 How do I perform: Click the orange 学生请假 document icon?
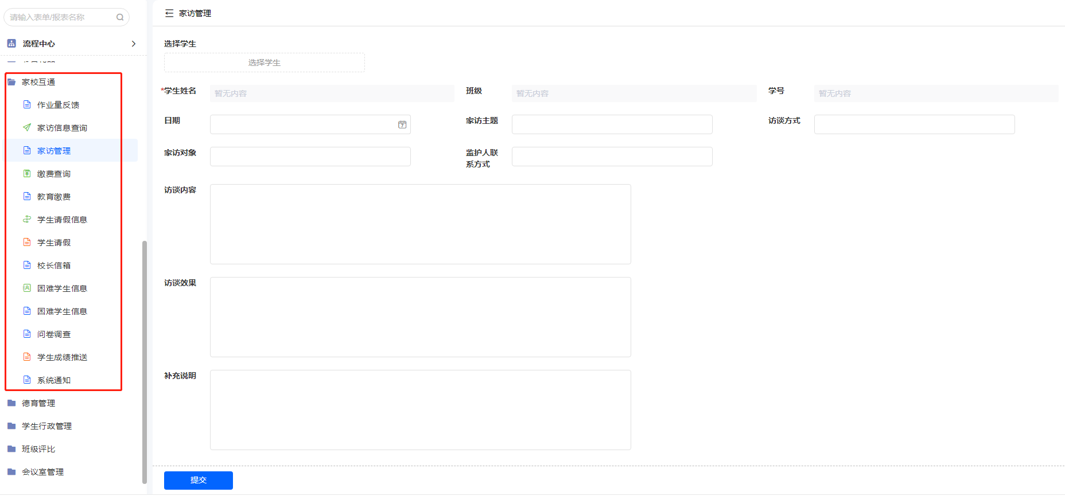pyautogui.click(x=27, y=242)
